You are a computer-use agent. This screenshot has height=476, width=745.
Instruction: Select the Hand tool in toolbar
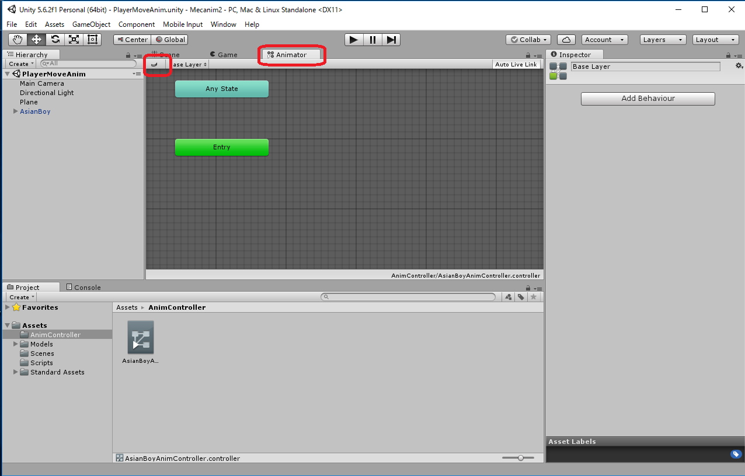pos(18,40)
